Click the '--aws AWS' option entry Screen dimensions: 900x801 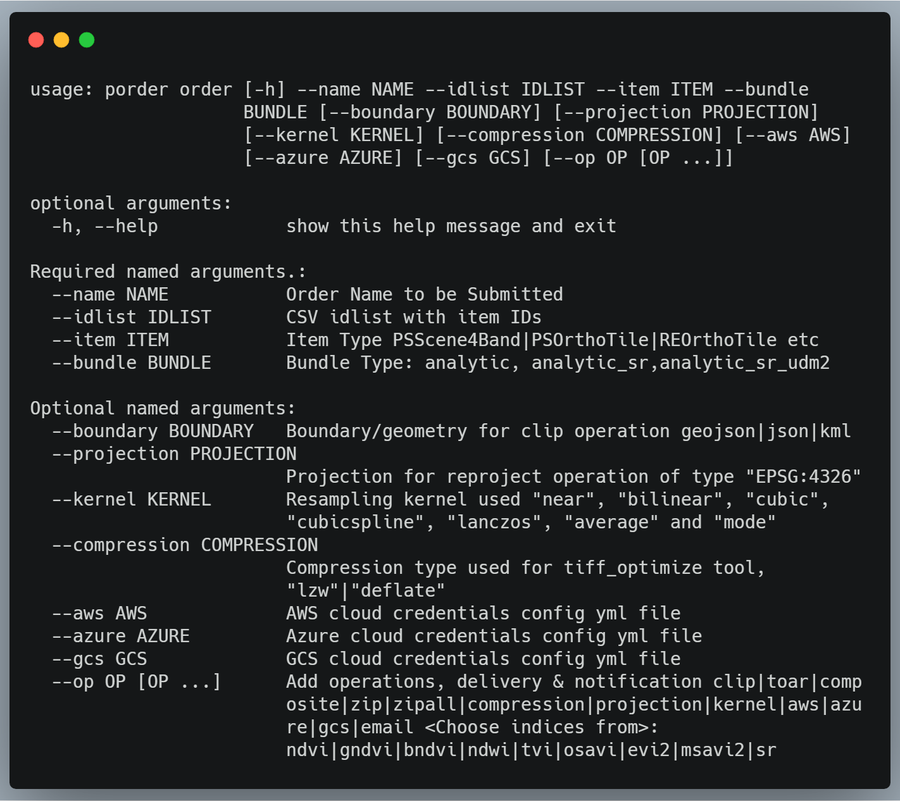(x=99, y=614)
